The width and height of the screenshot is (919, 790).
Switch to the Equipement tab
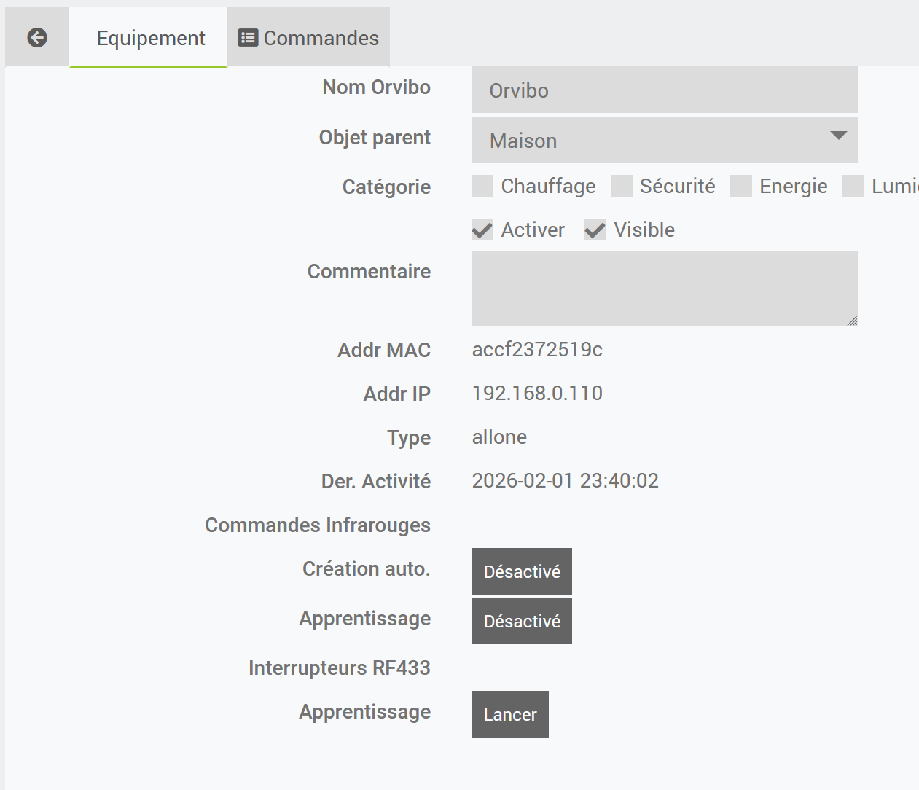150,38
